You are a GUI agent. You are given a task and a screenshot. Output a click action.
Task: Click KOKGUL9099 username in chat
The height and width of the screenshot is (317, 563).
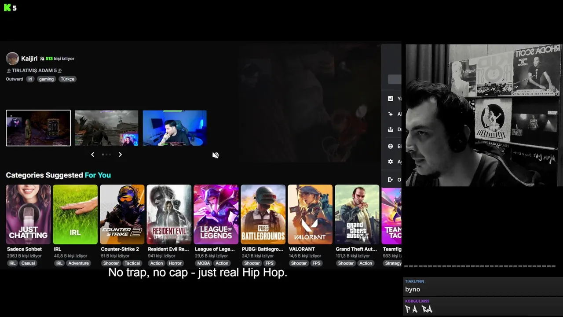click(417, 301)
